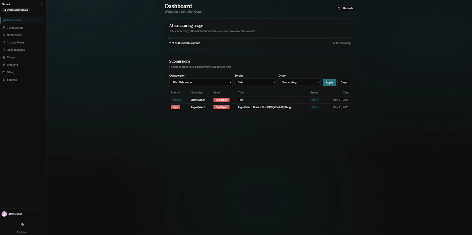This screenshot has width=472, height=235.
Task: Click the Custom Fields list icon
Action: click(x=4, y=42)
